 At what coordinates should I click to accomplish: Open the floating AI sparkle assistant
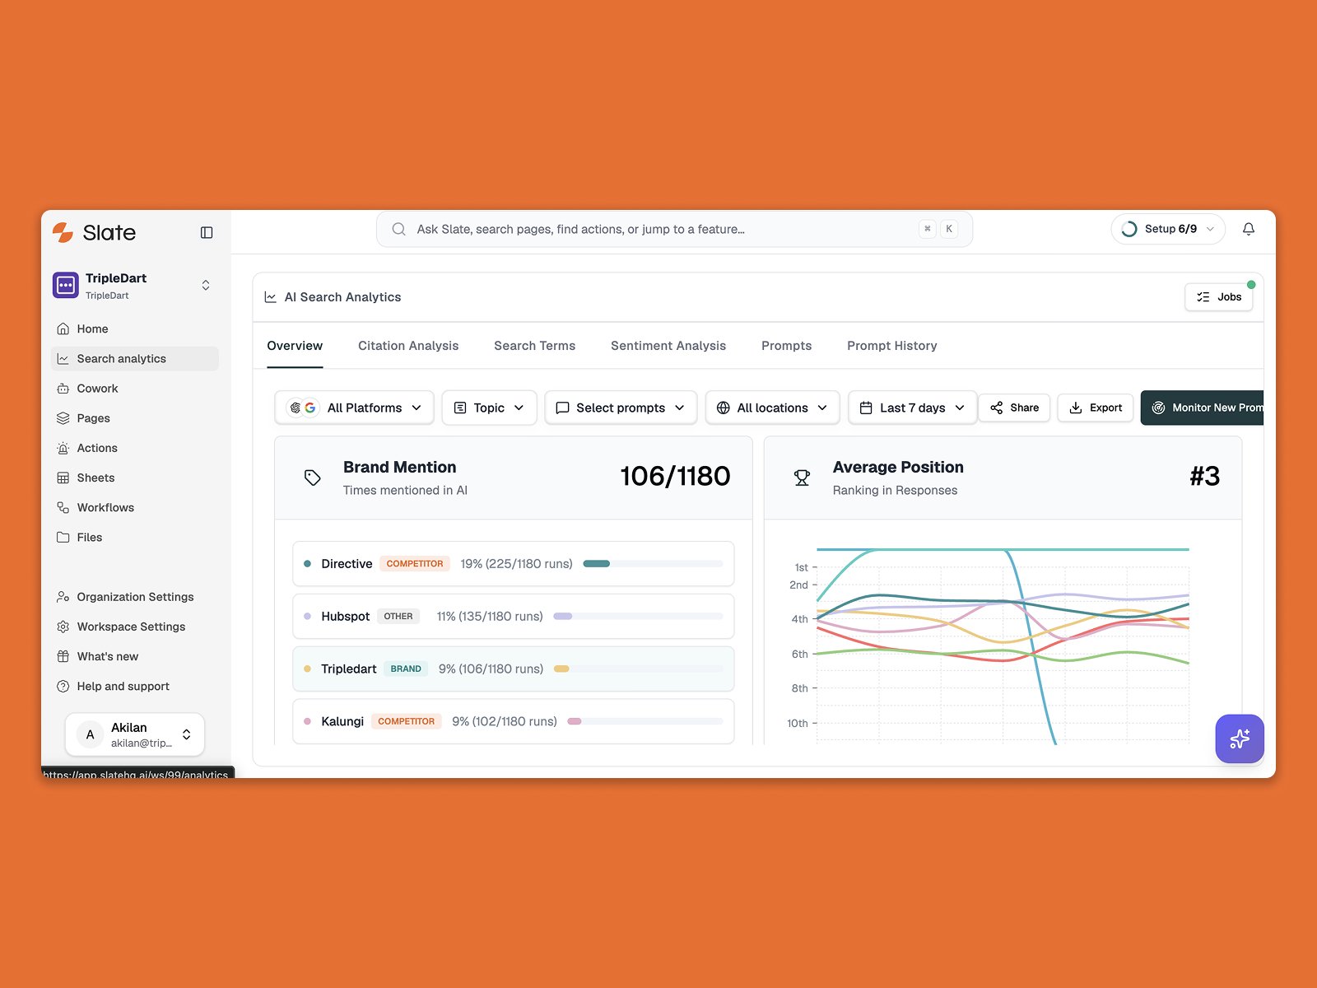coord(1240,739)
